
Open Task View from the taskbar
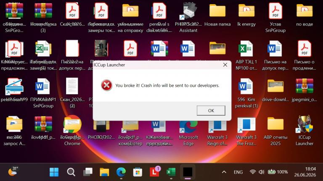(x=88, y=172)
